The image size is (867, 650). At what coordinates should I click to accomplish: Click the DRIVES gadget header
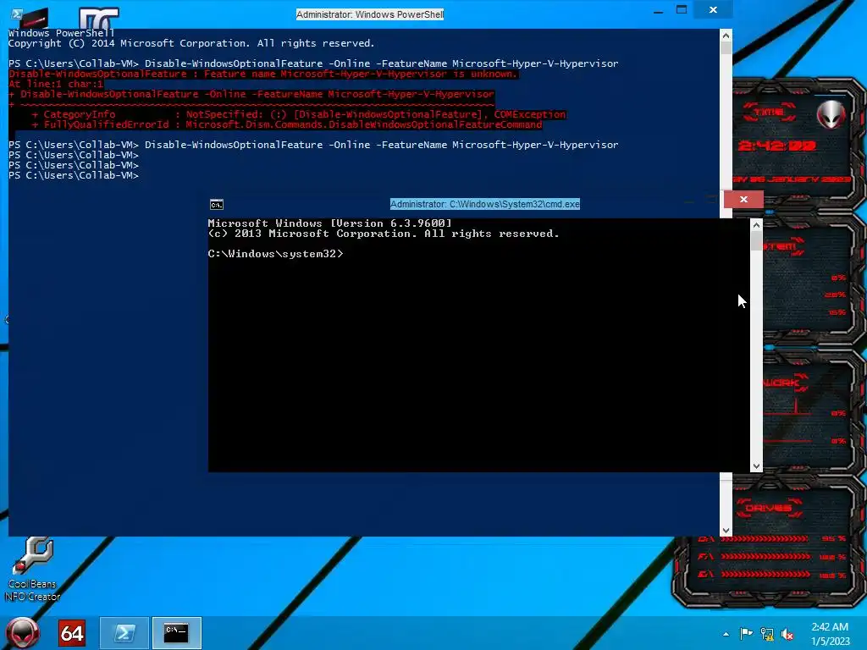tap(769, 508)
